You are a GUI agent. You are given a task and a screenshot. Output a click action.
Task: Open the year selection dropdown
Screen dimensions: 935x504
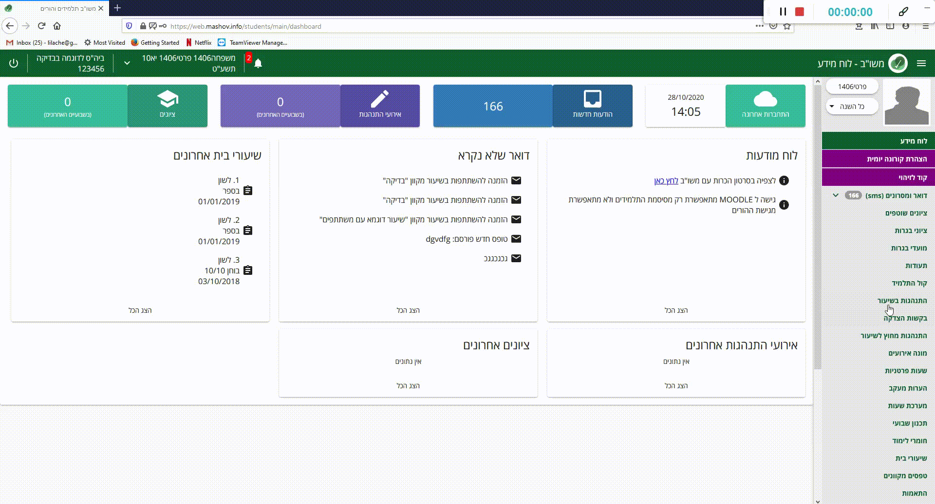coord(852,107)
